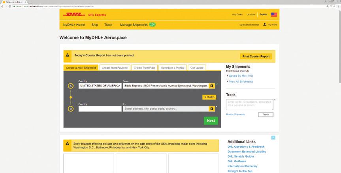Click the 'Welcome to MyDHL+ Aerospace' heading
The width and height of the screenshot is (341, 173).
pyautogui.click(x=93, y=38)
